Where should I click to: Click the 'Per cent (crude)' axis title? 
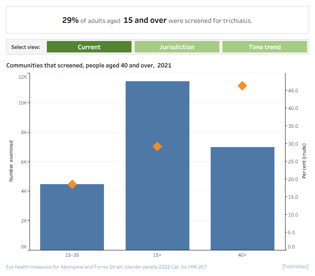click(304, 161)
